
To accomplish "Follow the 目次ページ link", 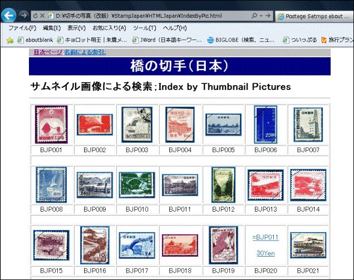I will [48, 52].
